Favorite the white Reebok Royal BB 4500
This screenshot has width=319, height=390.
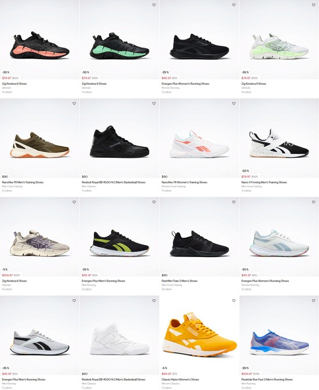154,301
